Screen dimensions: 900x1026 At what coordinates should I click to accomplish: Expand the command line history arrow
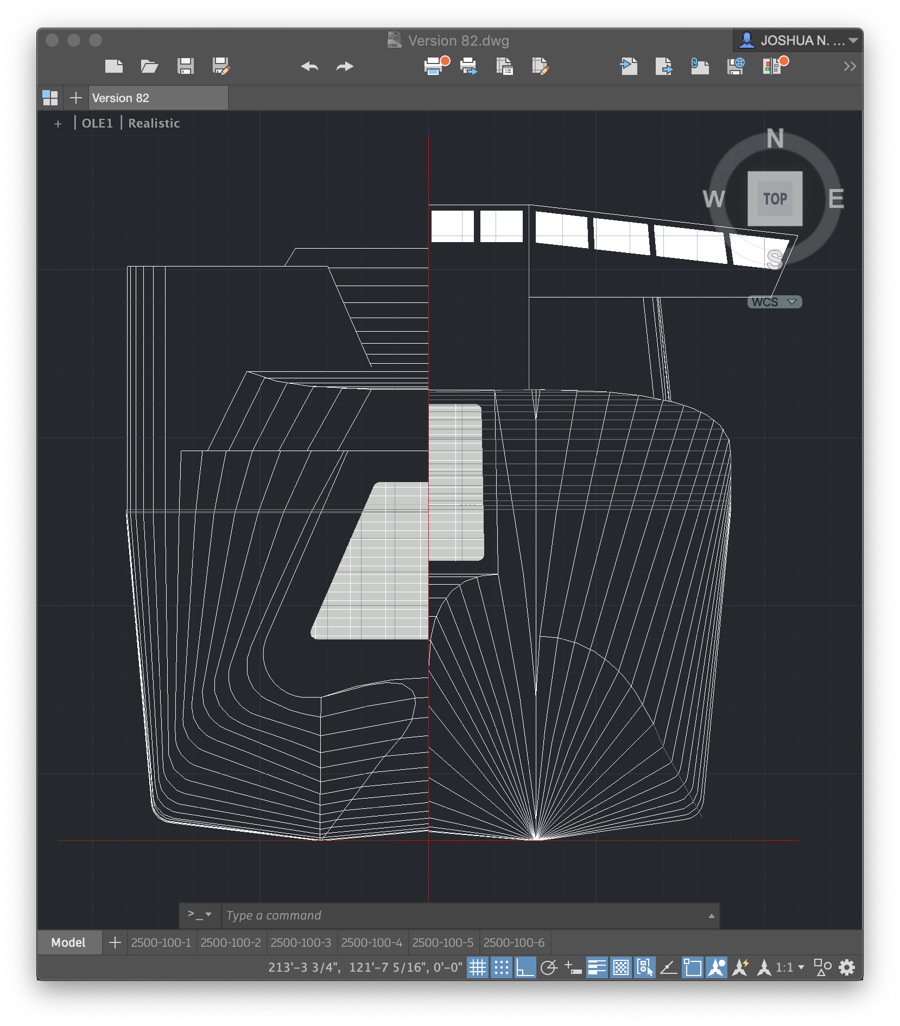[712, 916]
